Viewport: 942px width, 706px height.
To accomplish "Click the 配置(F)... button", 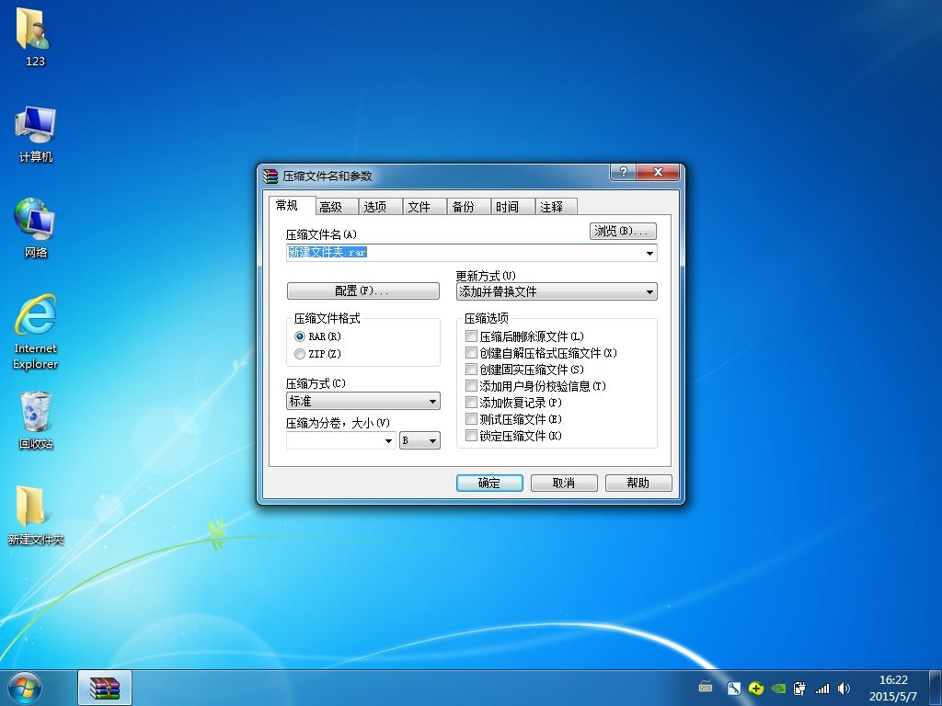I will click(x=362, y=291).
